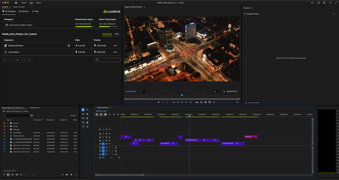Click the LucidLink sequence search field
This screenshot has height=180, width=339.
tap(108, 60)
